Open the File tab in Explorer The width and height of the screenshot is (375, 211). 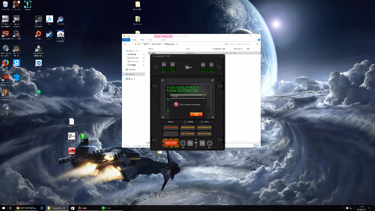coord(125,40)
